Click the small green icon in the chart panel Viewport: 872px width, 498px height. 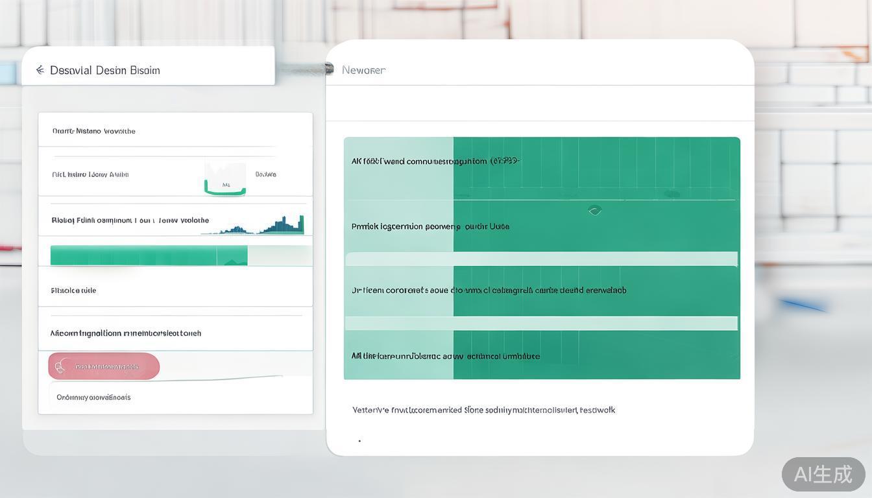pyautogui.click(x=594, y=210)
